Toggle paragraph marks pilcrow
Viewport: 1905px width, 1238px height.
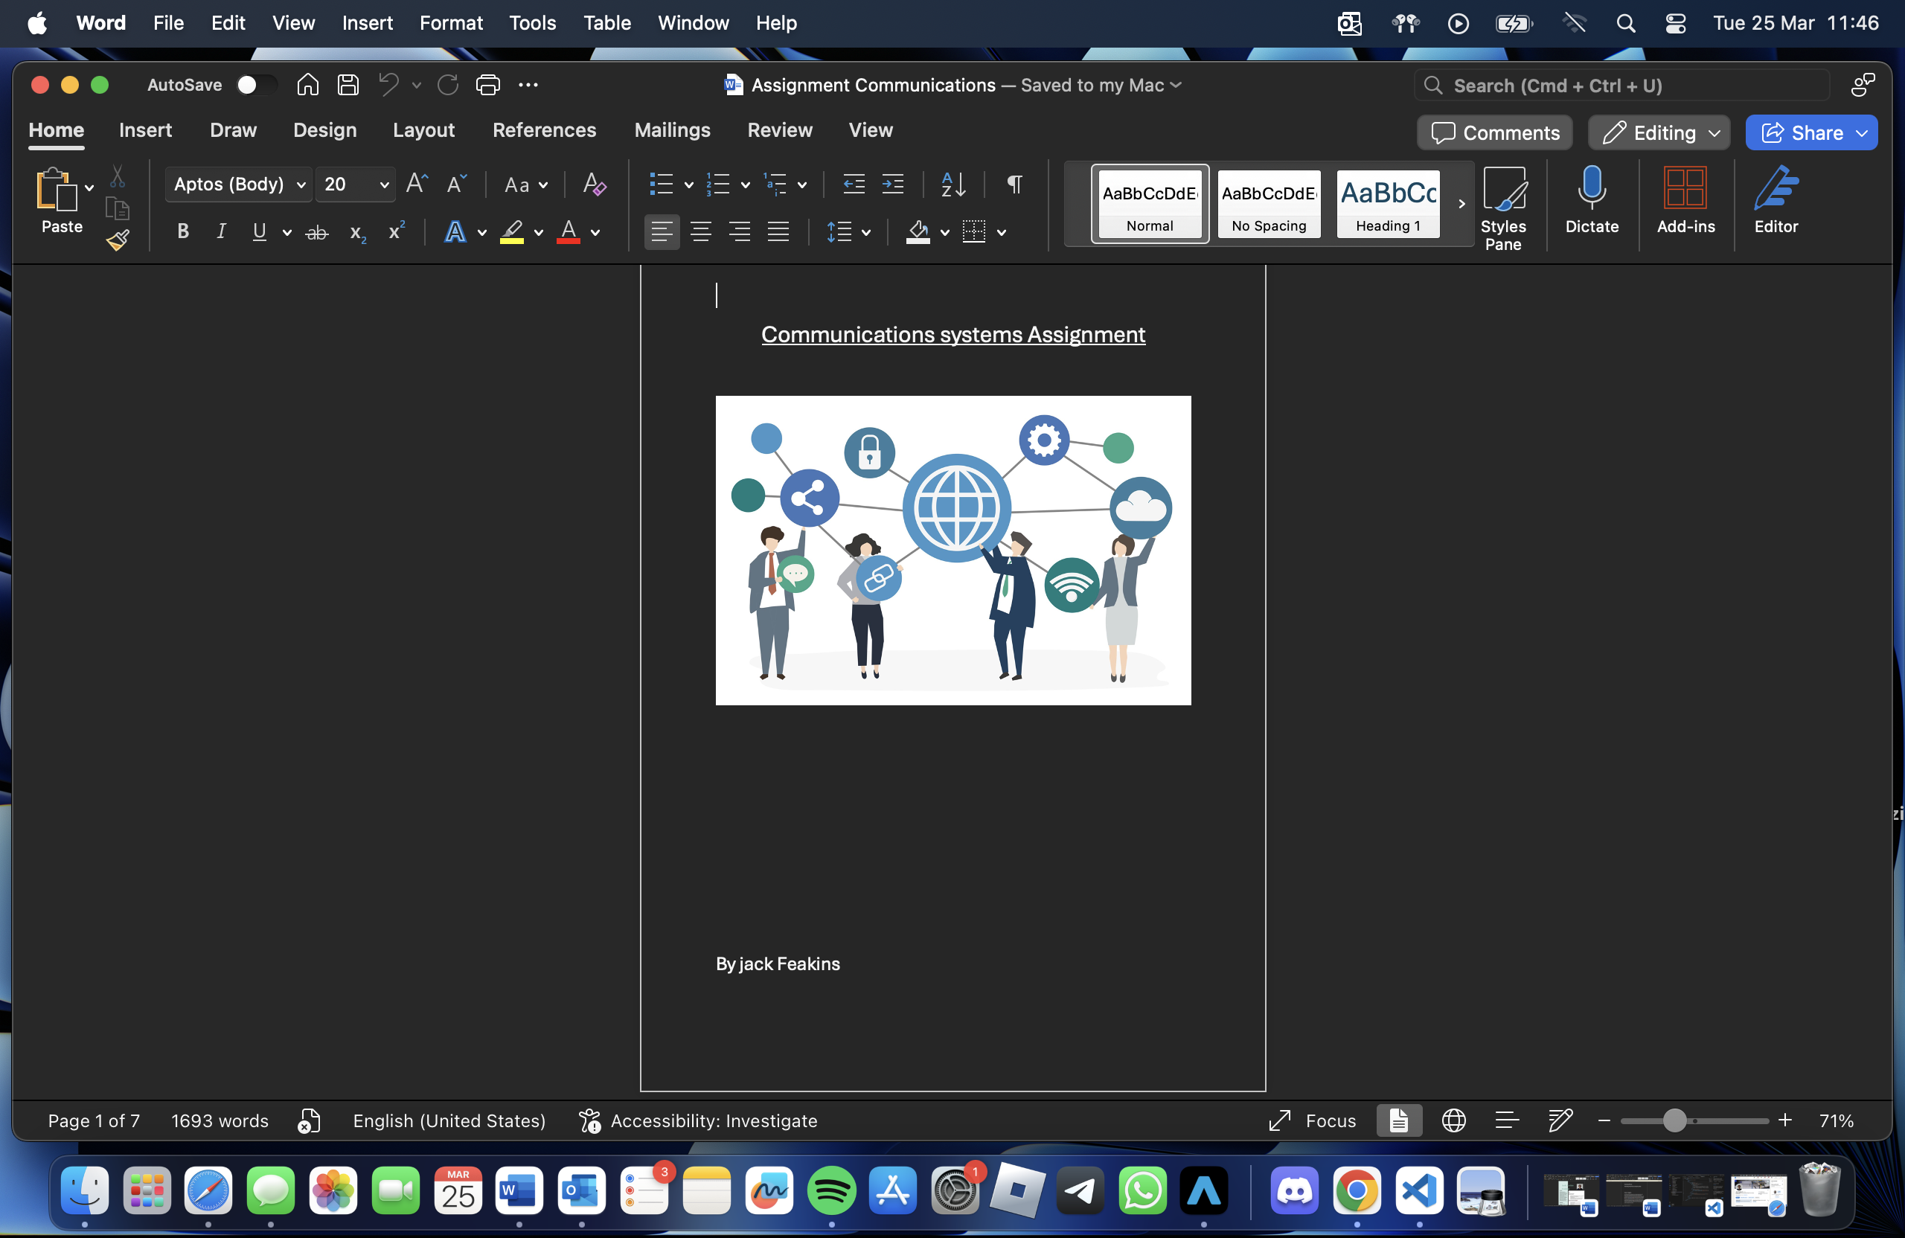tap(1015, 184)
